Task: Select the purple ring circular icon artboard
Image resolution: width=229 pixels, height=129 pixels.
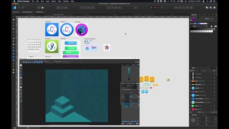Action: 82,29
